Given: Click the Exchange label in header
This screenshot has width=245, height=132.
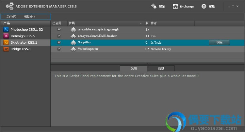Looking at the screenshot, I should [187, 7].
